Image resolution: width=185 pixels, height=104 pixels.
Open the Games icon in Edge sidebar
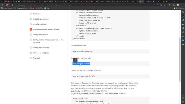click(x=183, y=28)
